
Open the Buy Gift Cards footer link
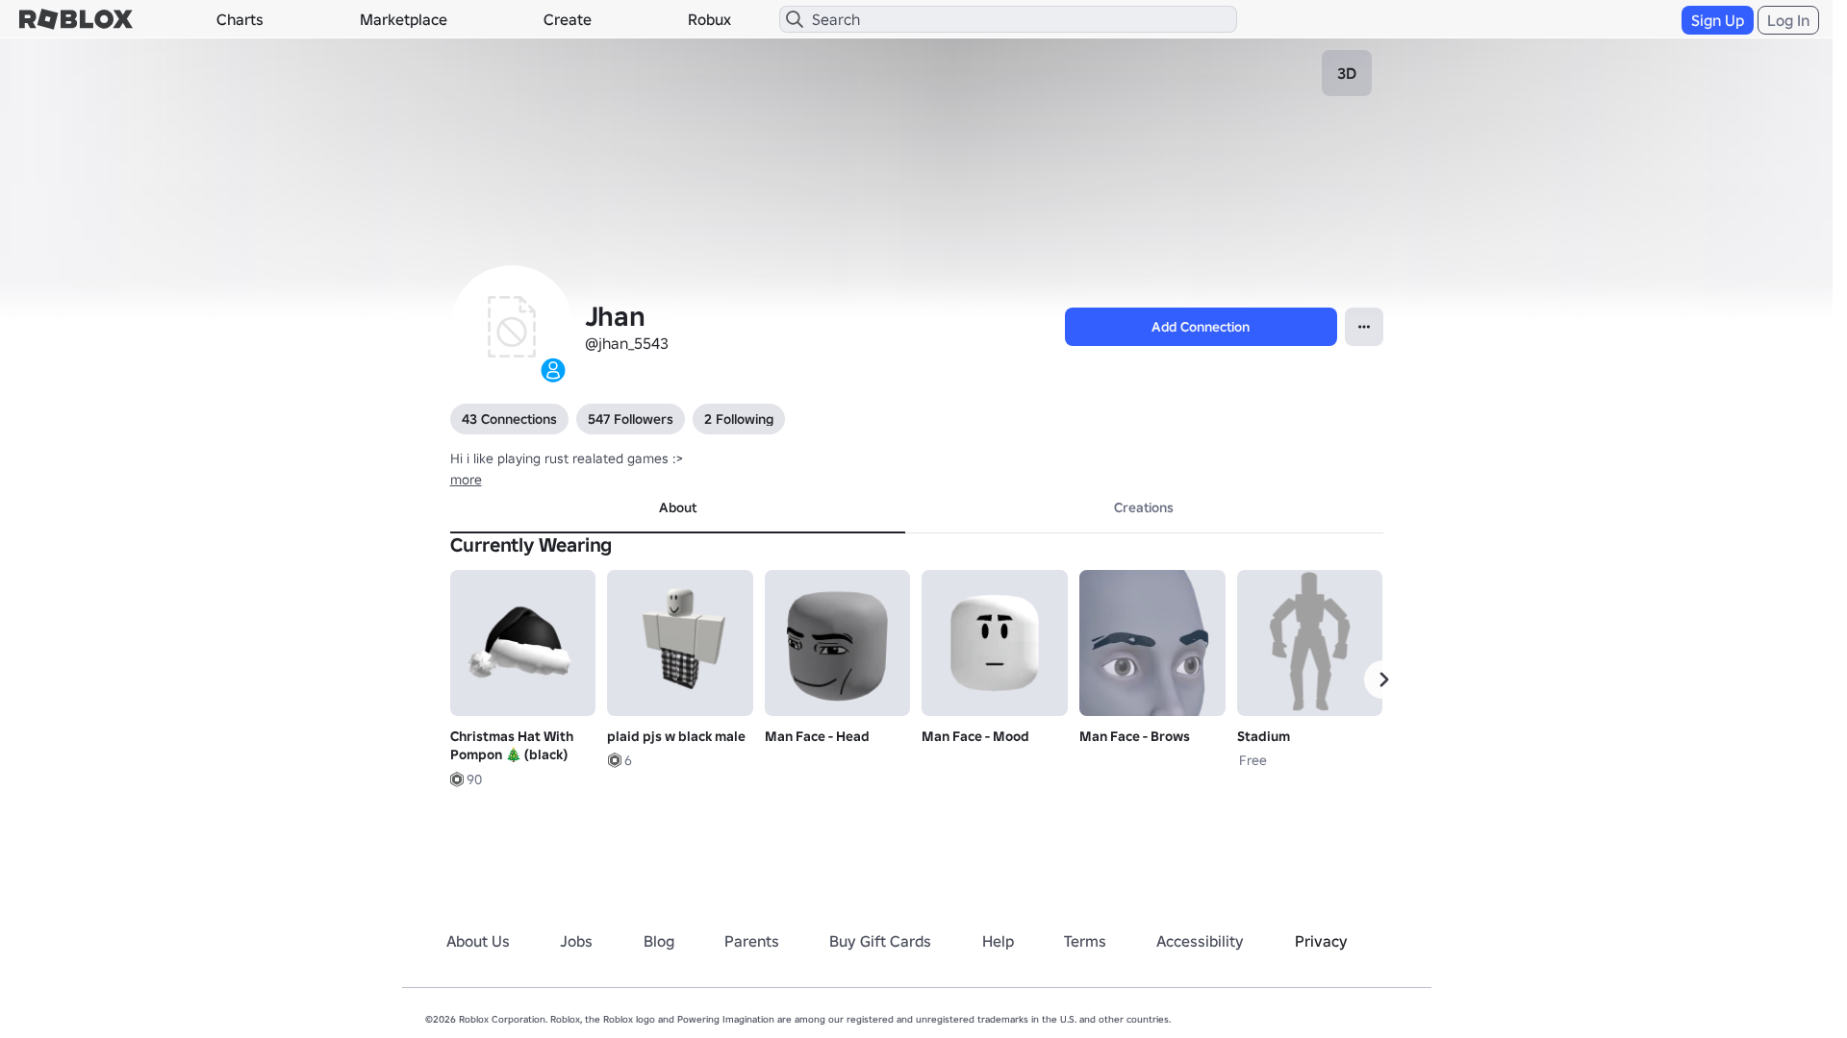coord(880,942)
